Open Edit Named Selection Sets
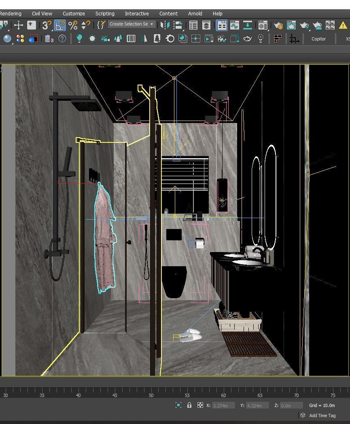The width and height of the screenshot is (350, 424). 101,25
